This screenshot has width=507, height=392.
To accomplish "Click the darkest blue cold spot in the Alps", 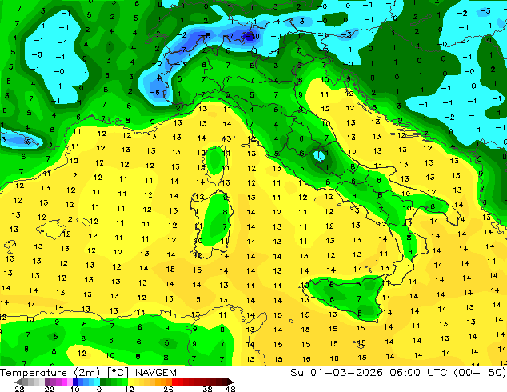I will coord(249,35).
